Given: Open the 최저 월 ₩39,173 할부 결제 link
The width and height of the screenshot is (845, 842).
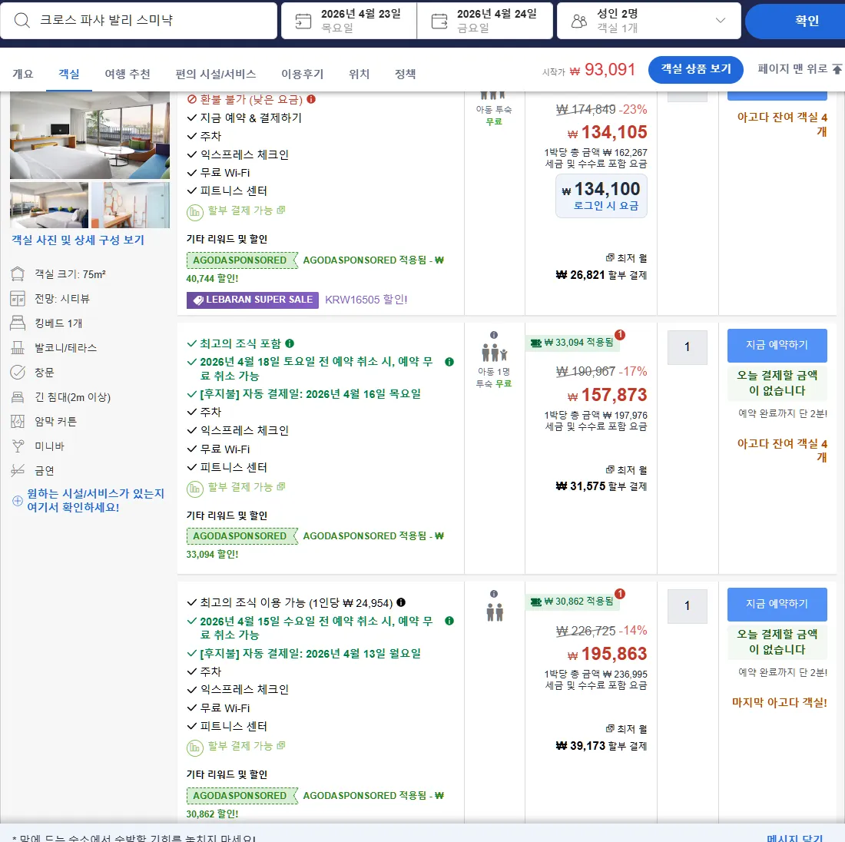Looking at the screenshot, I should [x=601, y=738].
